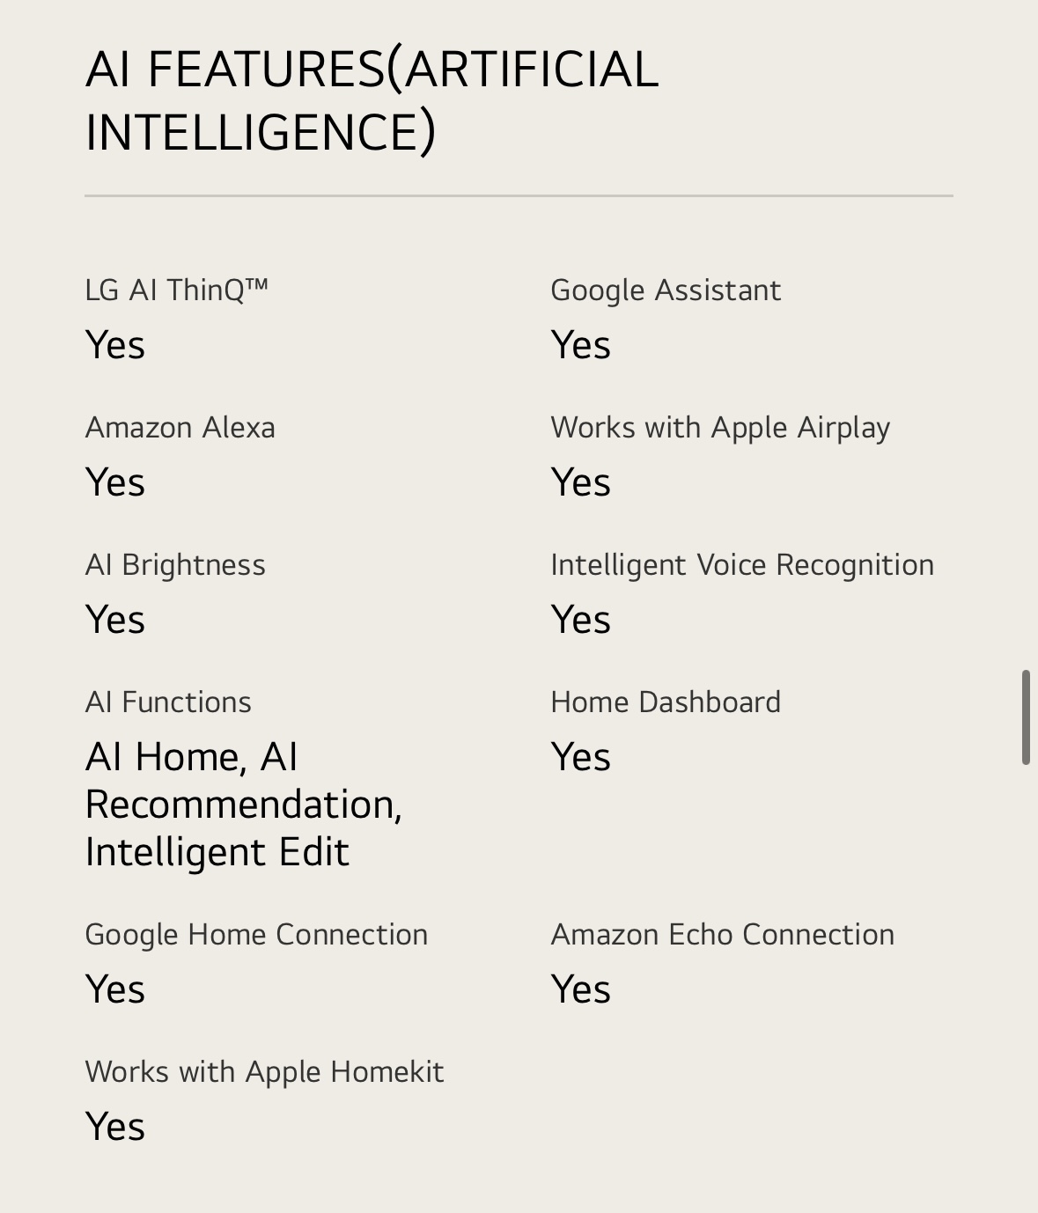Click the AI Features section heading

coord(372,100)
